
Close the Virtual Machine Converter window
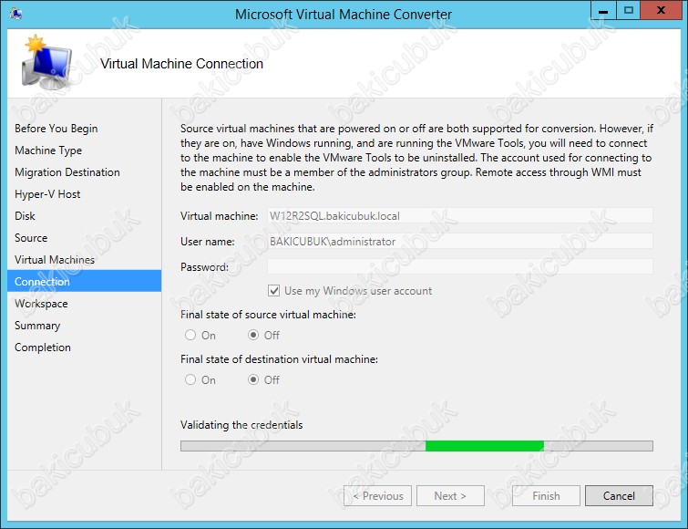click(661, 10)
